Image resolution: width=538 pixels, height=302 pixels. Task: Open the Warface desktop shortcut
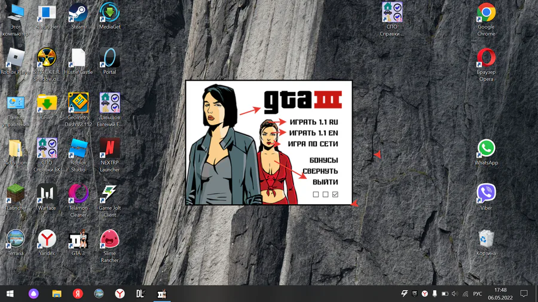click(x=47, y=197)
